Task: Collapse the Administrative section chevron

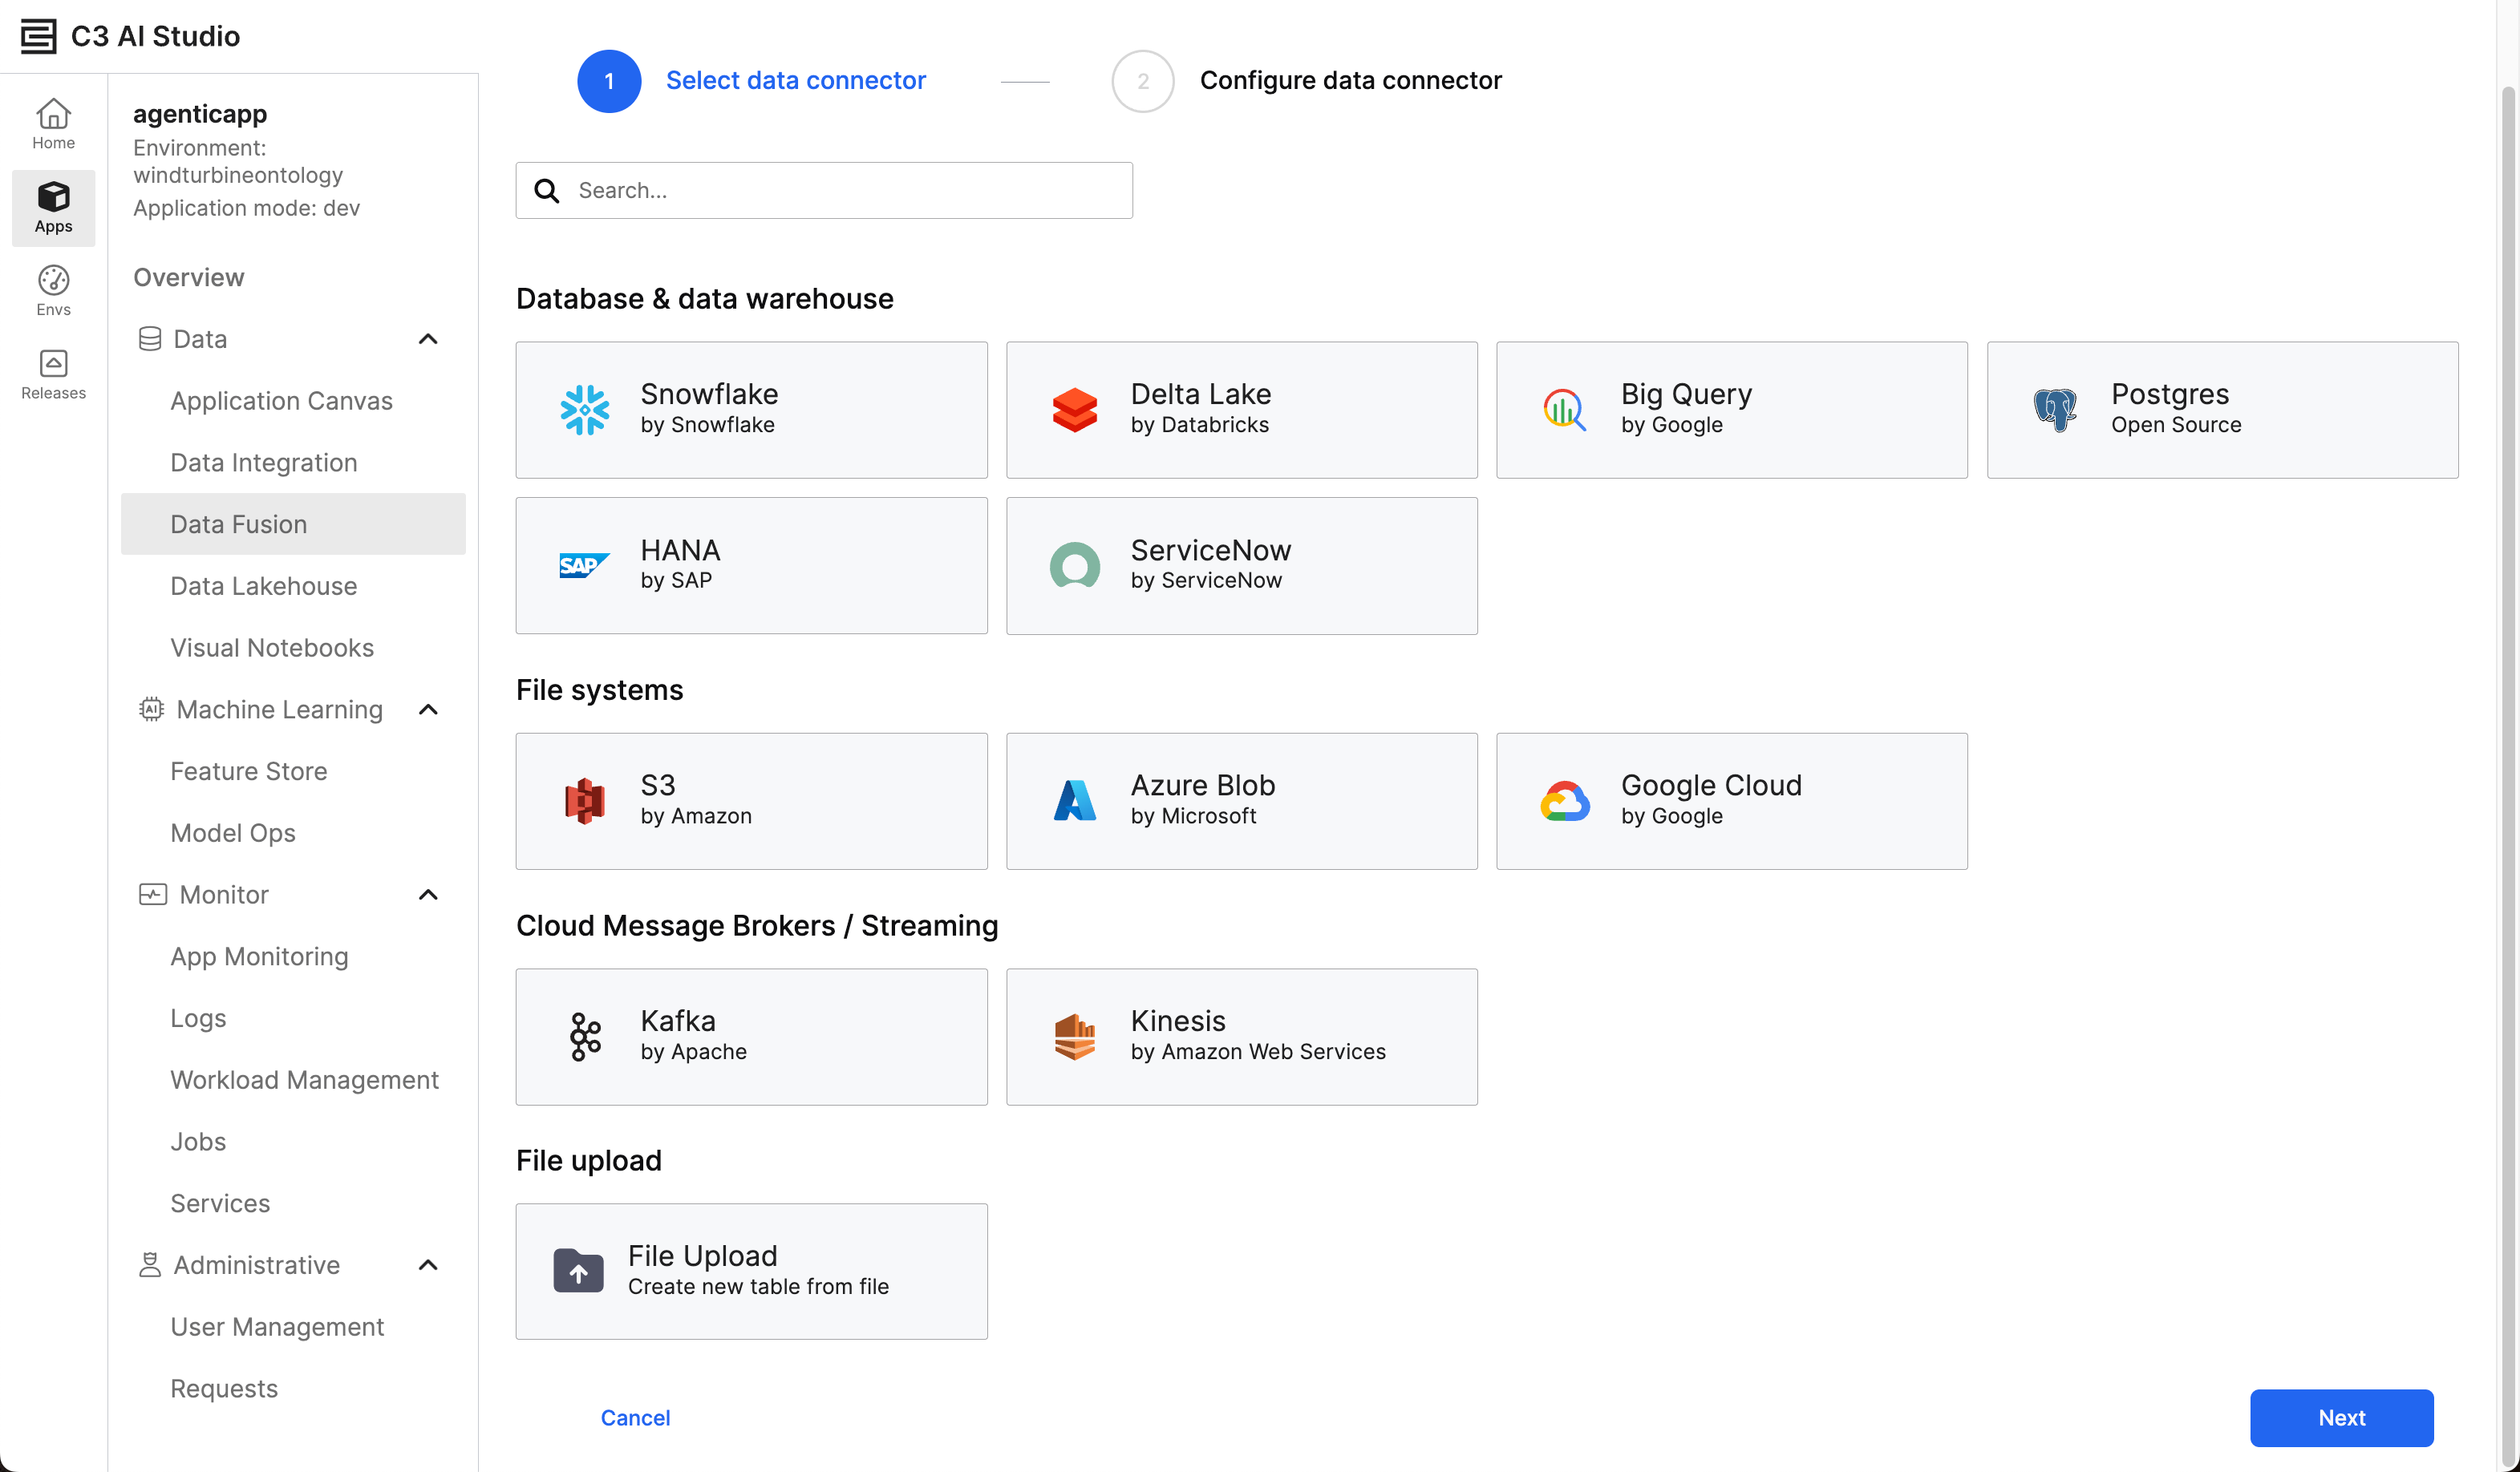Action: pyautogui.click(x=428, y=1265)
